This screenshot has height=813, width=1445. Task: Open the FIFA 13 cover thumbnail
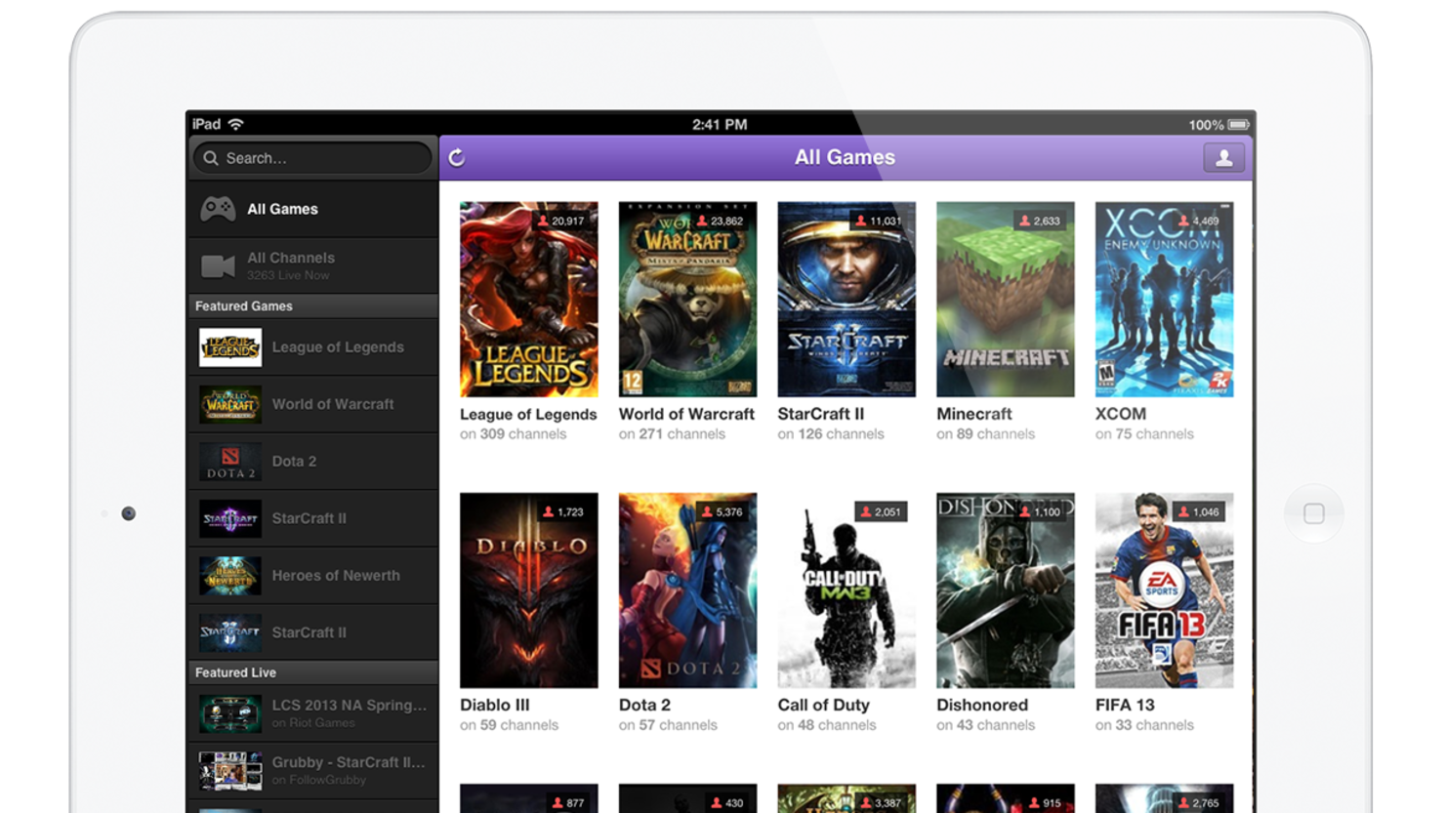coord(1164,589)
